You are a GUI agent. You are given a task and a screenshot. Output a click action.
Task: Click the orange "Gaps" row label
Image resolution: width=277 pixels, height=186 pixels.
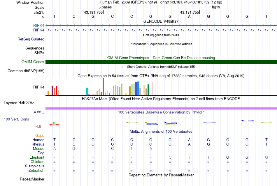(x=40, y=135)
